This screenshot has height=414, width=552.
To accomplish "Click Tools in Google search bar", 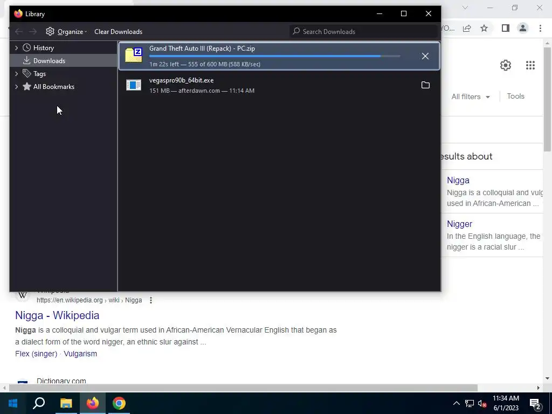I will coord(515,96).
